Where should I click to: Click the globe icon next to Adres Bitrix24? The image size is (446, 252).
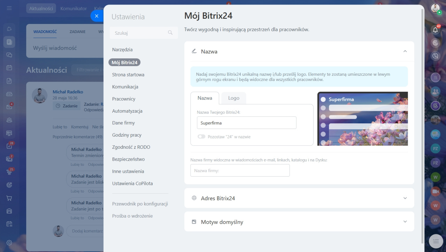point(194,198)
